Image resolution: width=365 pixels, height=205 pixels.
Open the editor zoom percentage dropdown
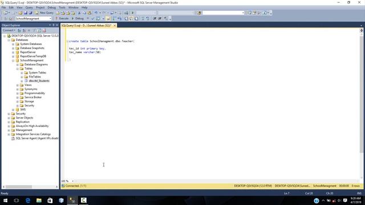72,181
